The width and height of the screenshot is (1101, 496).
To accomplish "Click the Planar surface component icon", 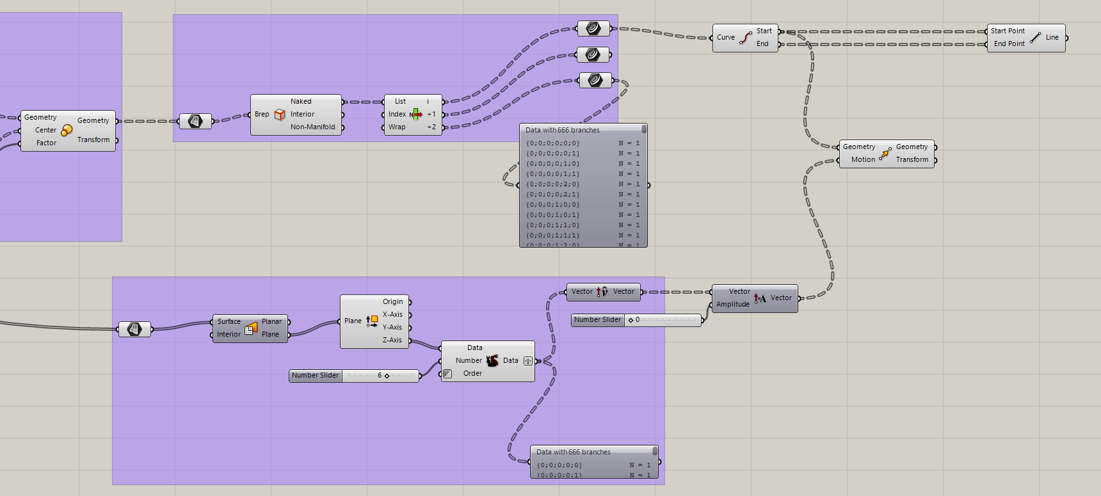I will (x=251, y=328).
